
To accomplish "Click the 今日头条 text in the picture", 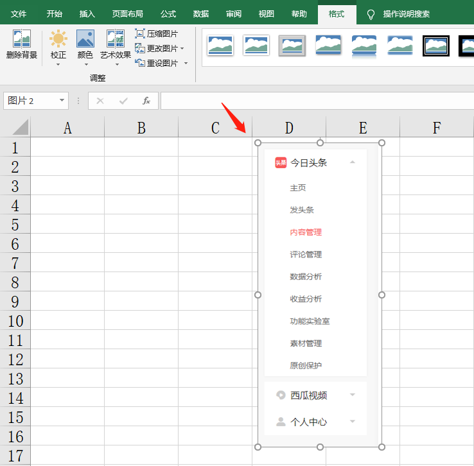I will (x=309, y=163).
